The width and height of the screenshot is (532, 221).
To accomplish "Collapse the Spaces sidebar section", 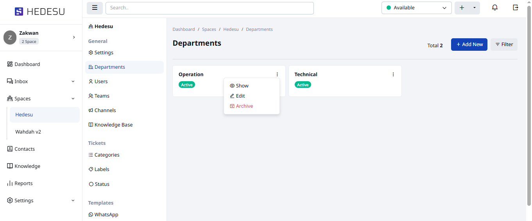I will pos(73,99).
